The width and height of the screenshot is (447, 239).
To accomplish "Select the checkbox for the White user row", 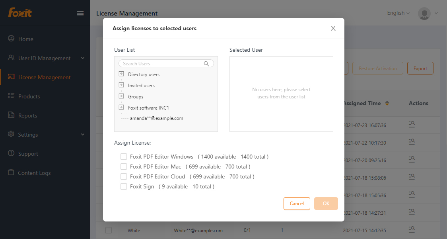I will pyautogui.click(x=109, y=230).
